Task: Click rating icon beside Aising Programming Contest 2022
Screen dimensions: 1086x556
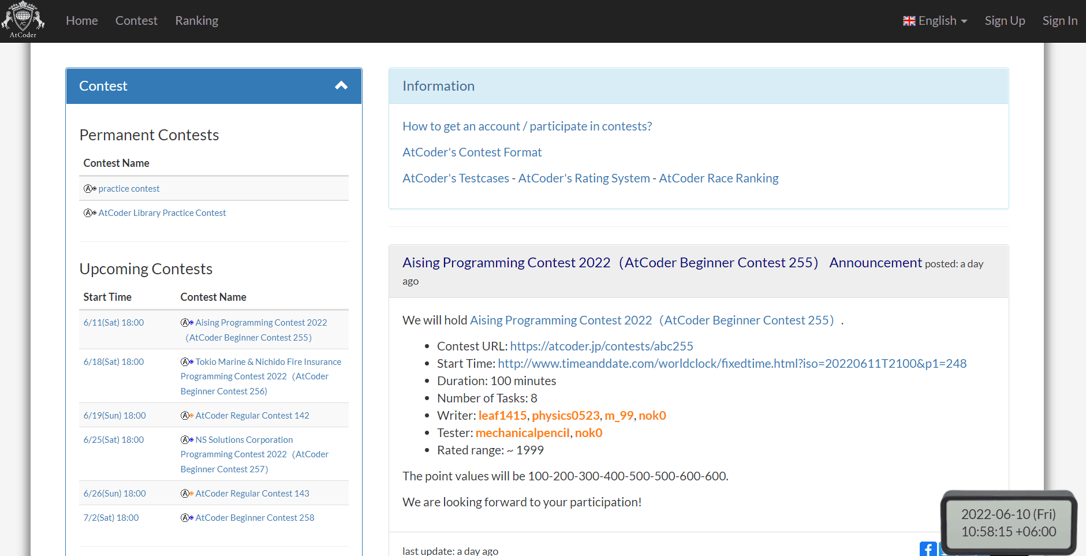Action: 187,323
